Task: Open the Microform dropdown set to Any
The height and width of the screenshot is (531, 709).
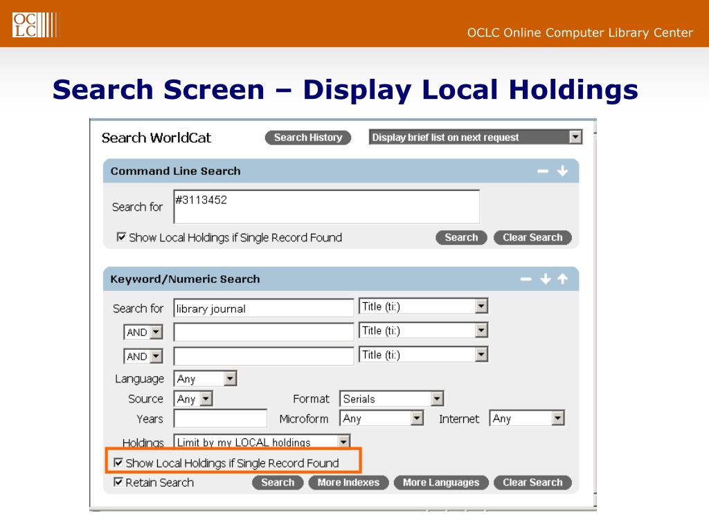Action: click(x=382, y=418)
